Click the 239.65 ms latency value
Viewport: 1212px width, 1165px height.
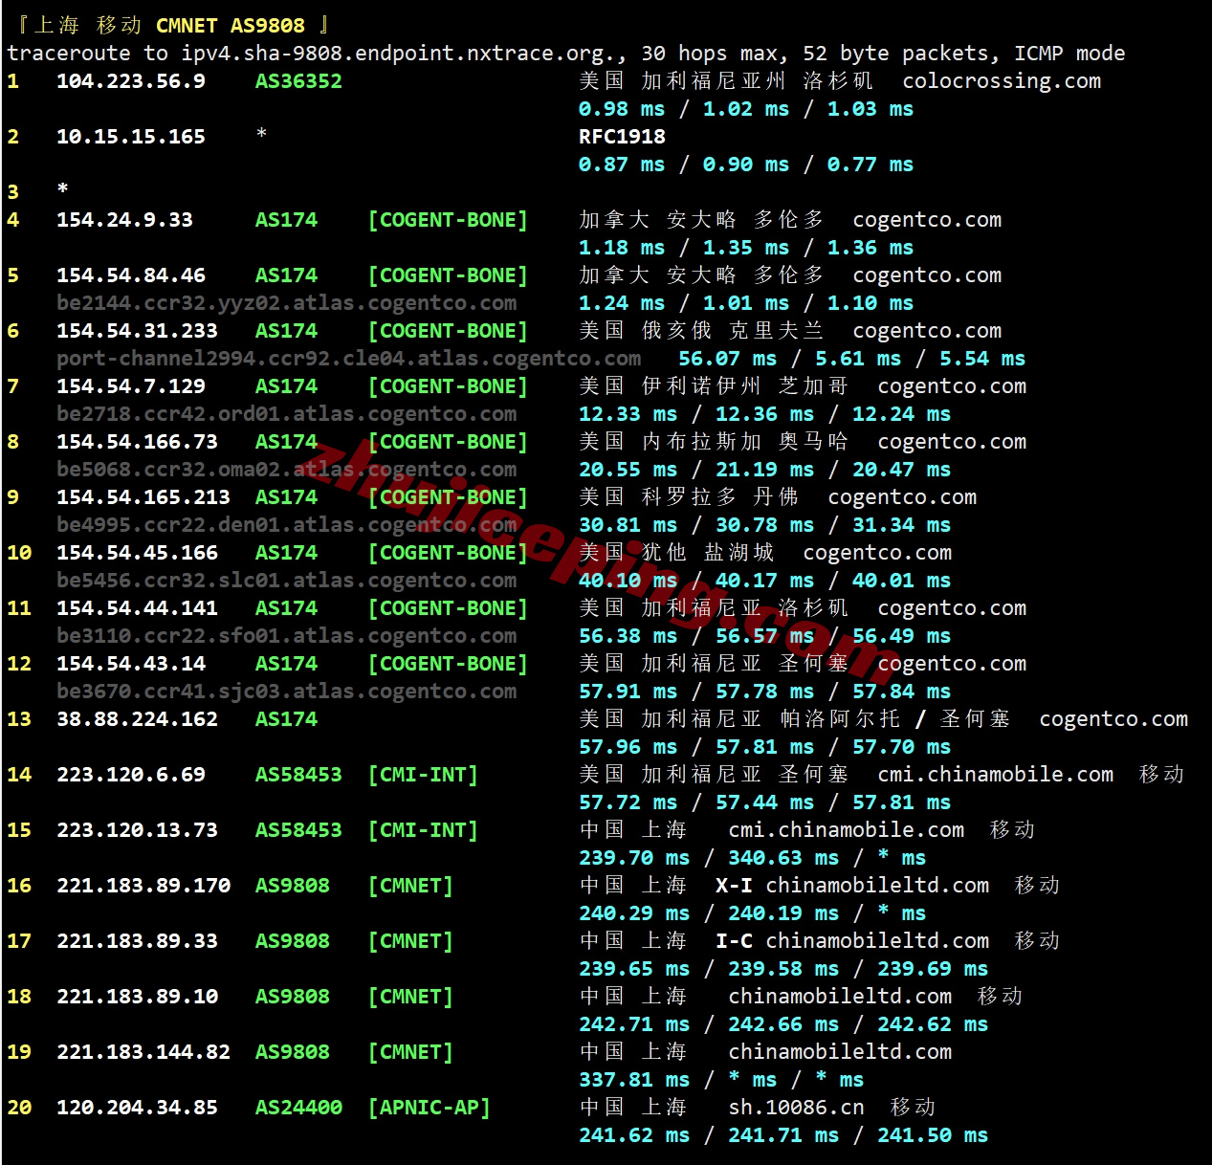[634, 969]
